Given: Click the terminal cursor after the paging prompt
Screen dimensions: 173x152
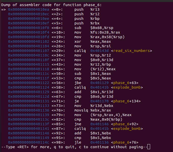Looking at the screenshot, I should pyautogui.click(x=149, y=147).
